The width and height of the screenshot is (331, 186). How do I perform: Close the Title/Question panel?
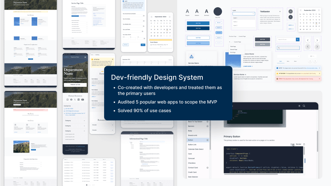[280, 12]
